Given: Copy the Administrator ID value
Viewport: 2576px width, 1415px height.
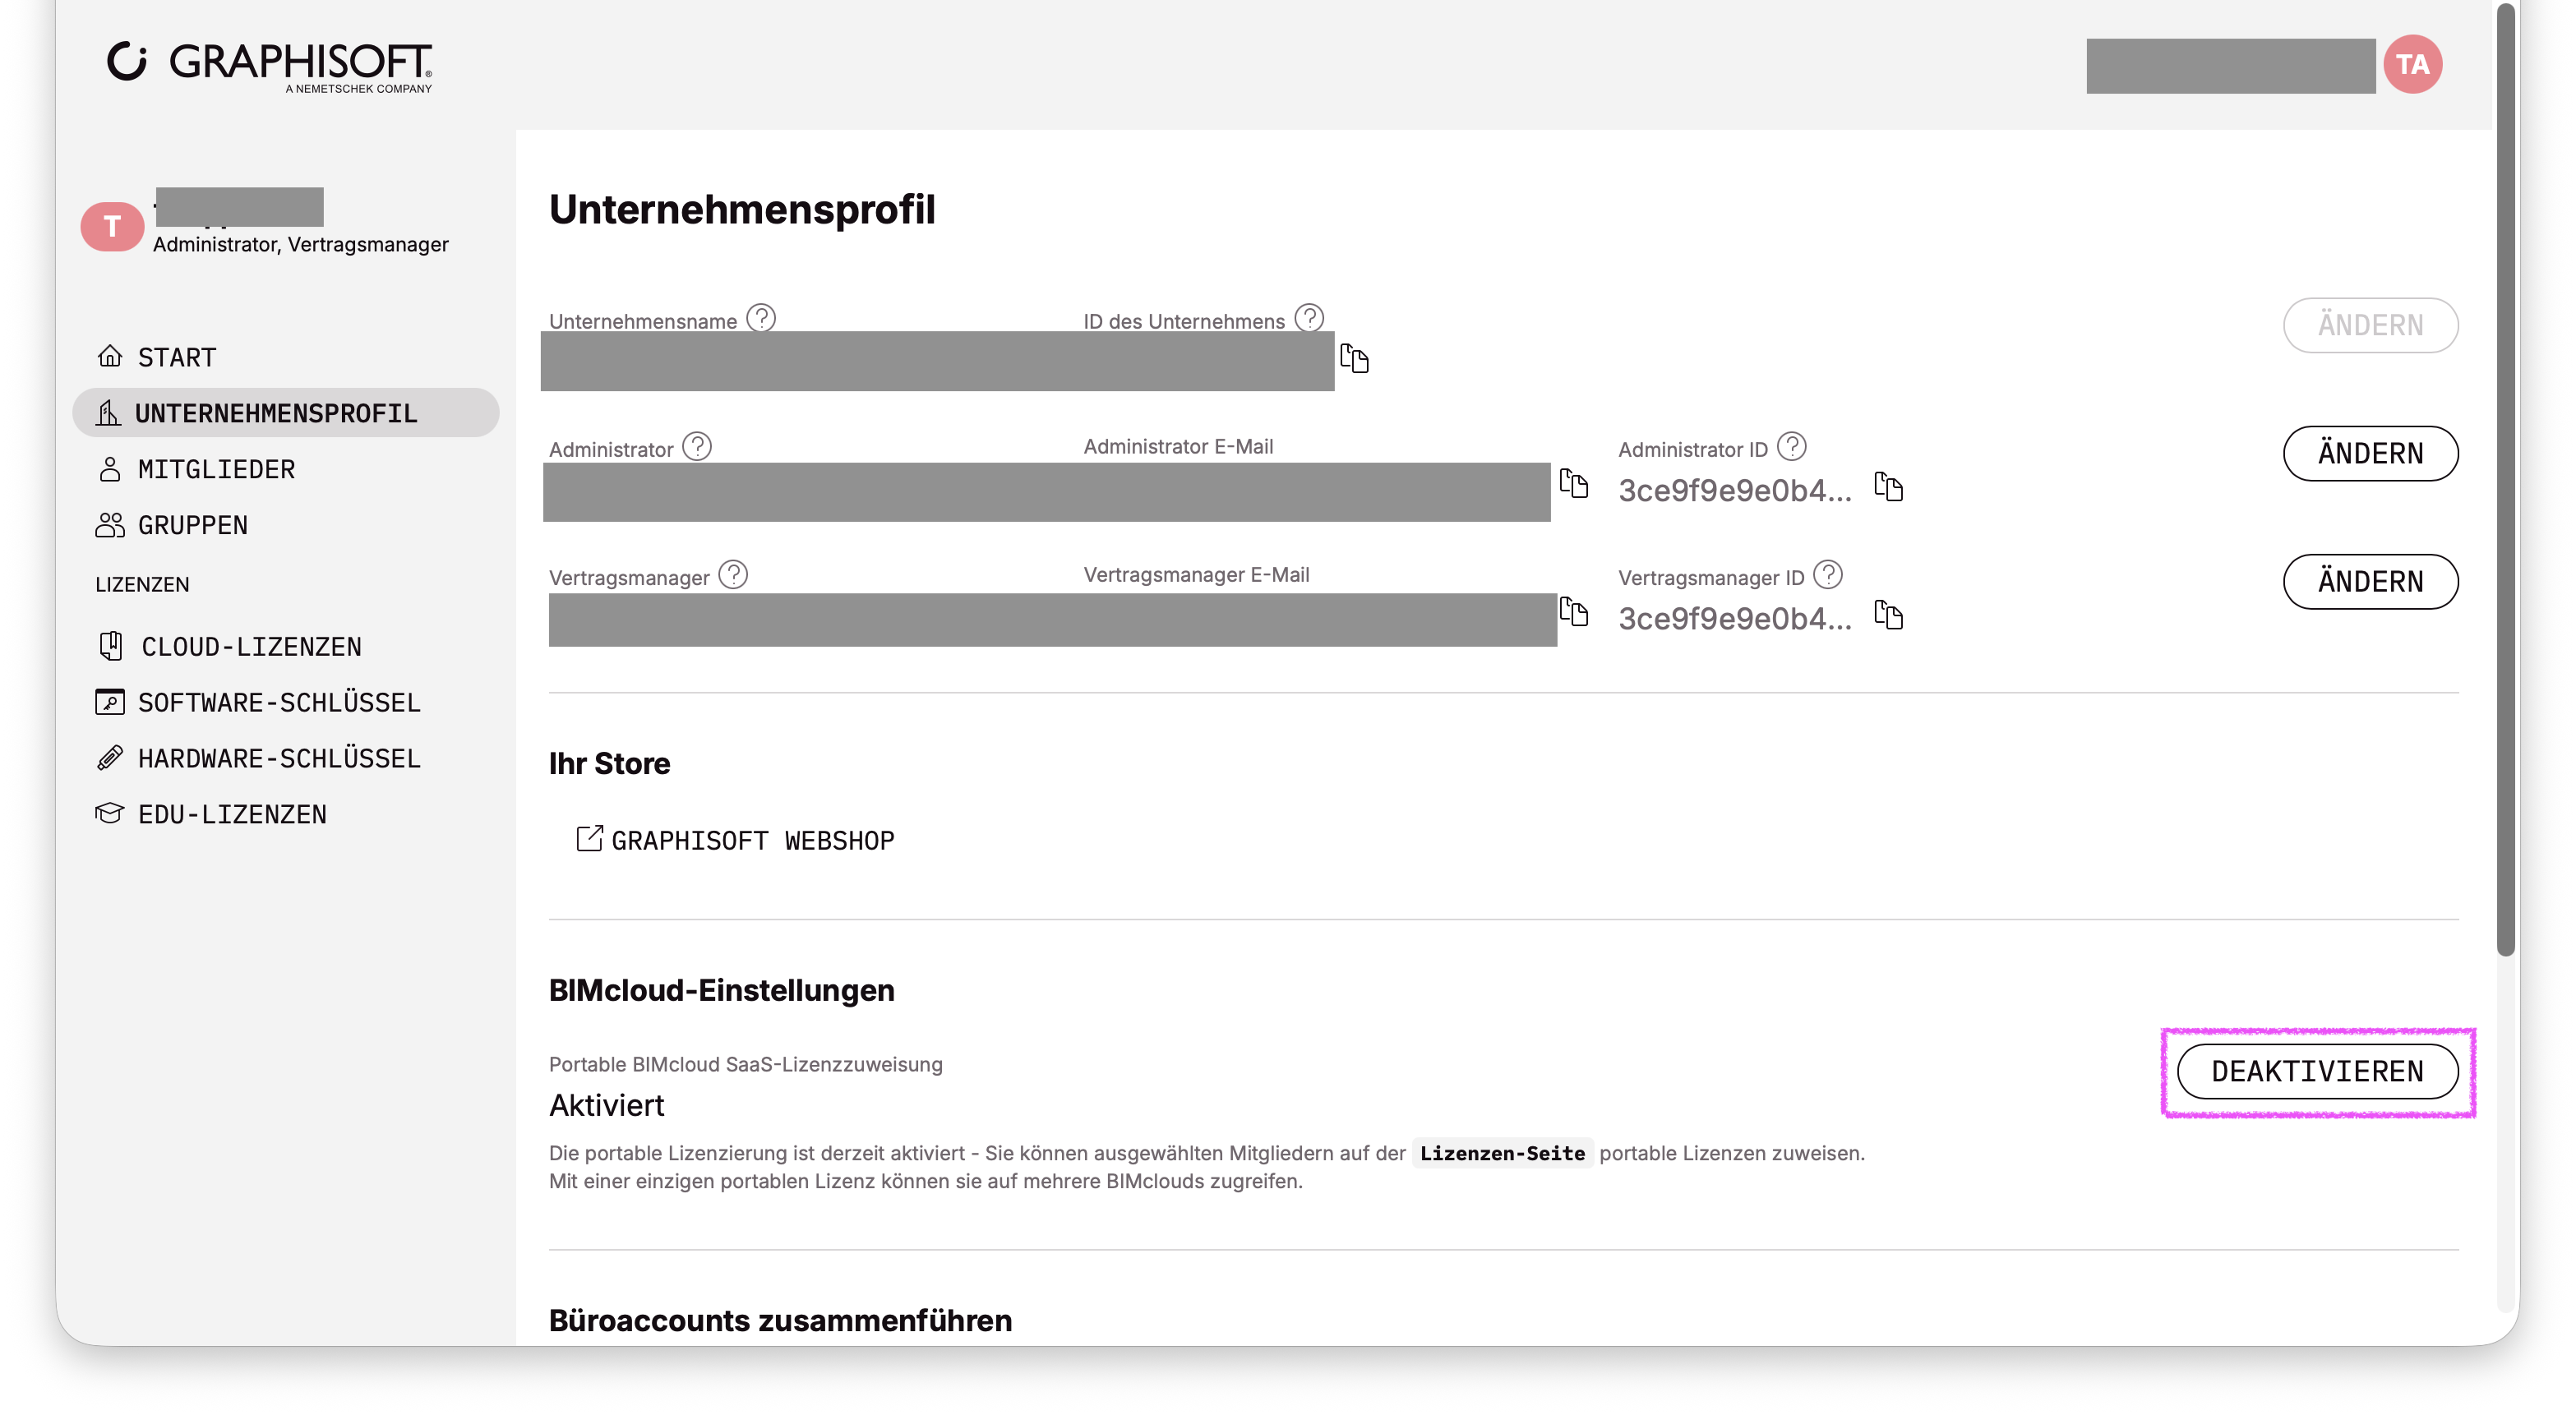Looking at the screenshot, I should (1889, 487).
